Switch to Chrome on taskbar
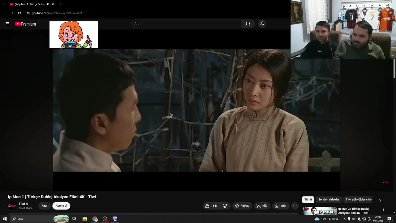The height and width of the screenshot is (223, 396). [95, 219]
